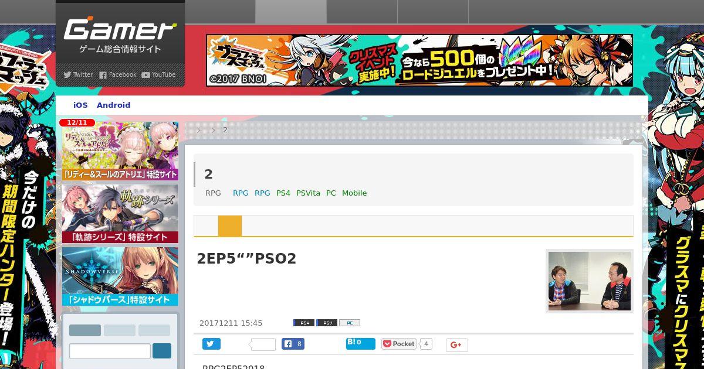The width and height of the screenshot is (704, 369).
Task: Click the PC platform badge icon
Action: (x=350, y=323)
